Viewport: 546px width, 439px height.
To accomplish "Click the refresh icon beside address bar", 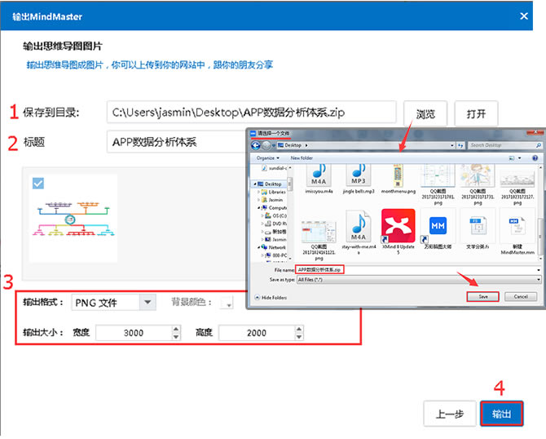I will 460,145.
